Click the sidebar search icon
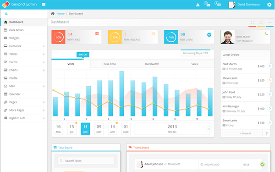Screen dimensions: 275x172 (6, 14)
